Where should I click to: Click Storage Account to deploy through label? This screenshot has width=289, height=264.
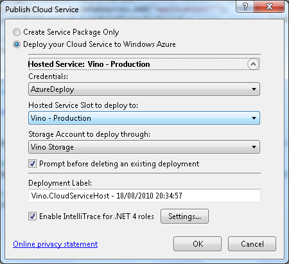pos(89,134)
